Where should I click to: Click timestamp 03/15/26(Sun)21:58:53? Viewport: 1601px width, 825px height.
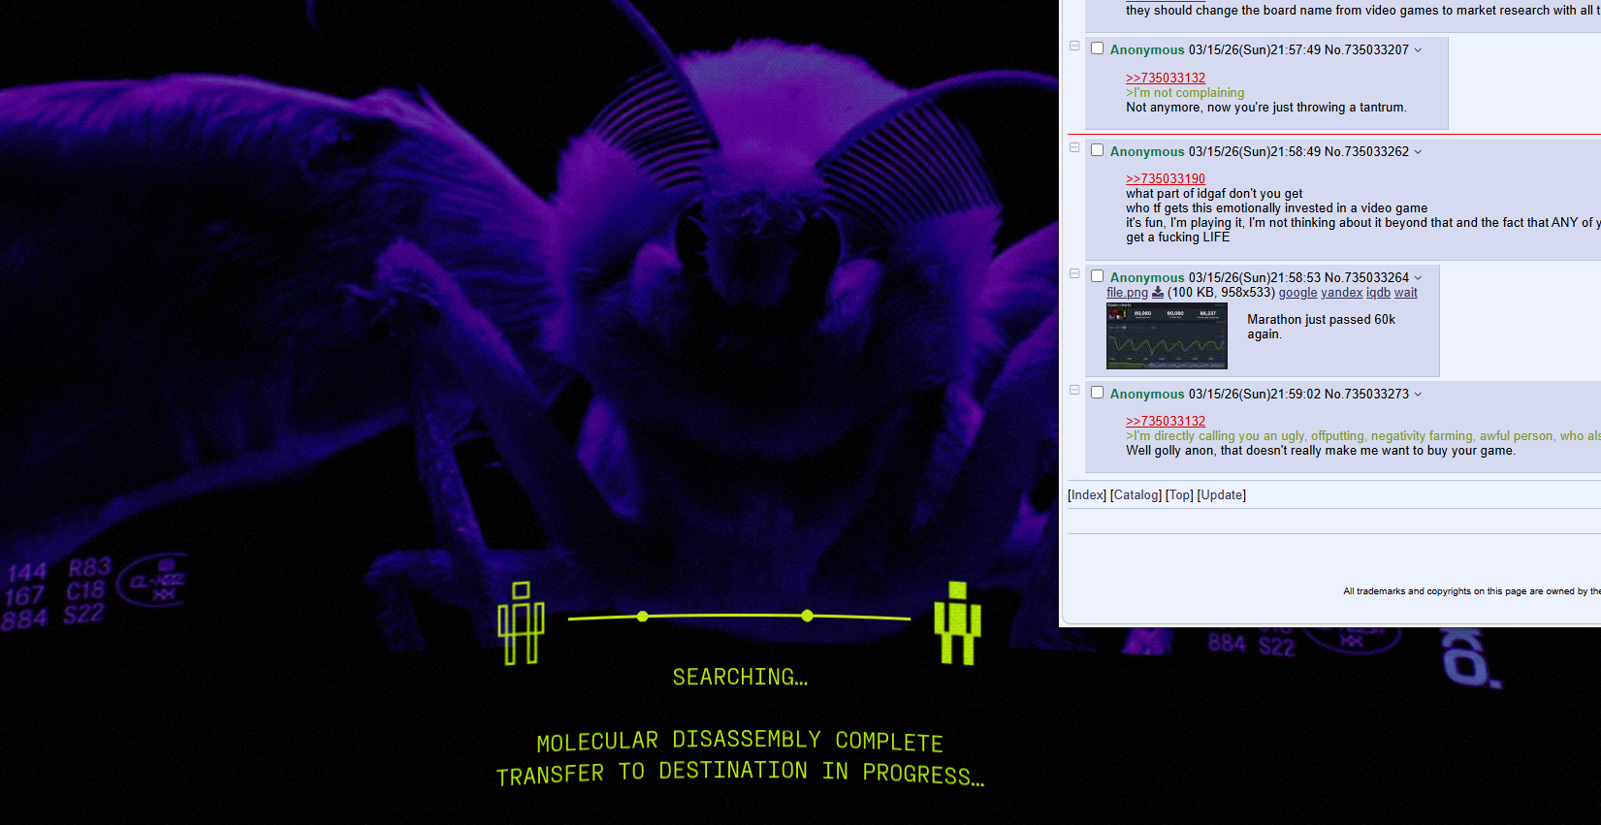1255,277
